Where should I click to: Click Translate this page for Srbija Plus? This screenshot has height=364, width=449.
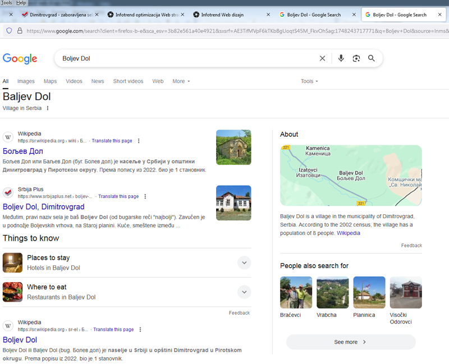tap(118, 196)
